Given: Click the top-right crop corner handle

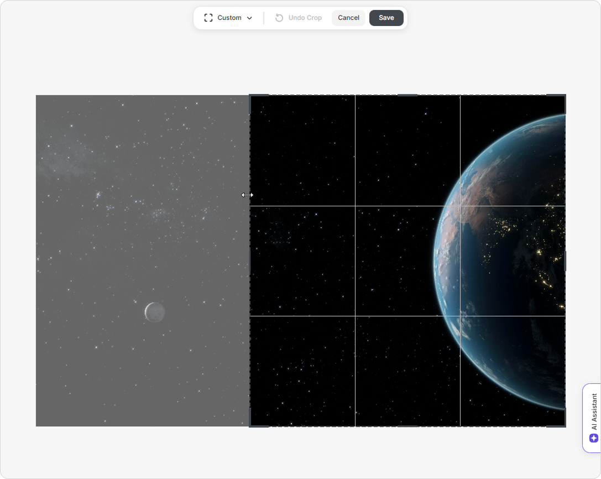Looking at the screenshot, I should [x=564, y=96].
